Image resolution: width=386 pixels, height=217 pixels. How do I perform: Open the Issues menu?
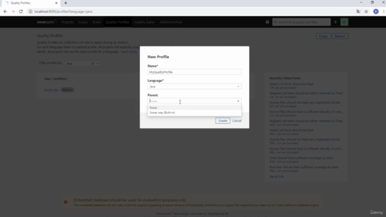[x=83, y=22]
